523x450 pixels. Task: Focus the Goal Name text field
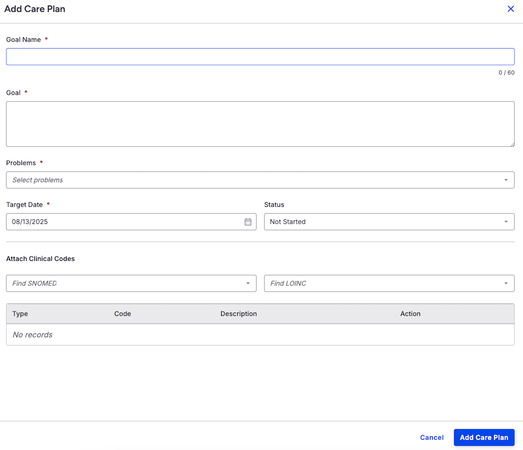260,57
